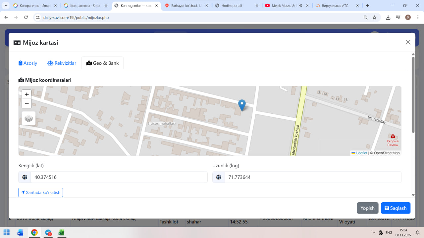Screen dimensions: 424x238
Task: Click the Yopish button
Action: (367, 208)
